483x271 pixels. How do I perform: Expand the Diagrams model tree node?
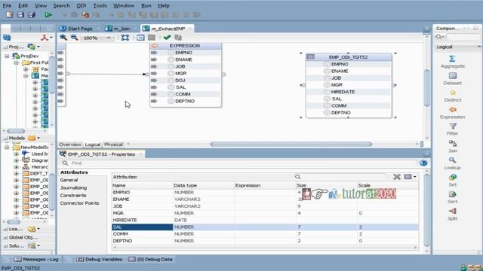click(17, 160)
